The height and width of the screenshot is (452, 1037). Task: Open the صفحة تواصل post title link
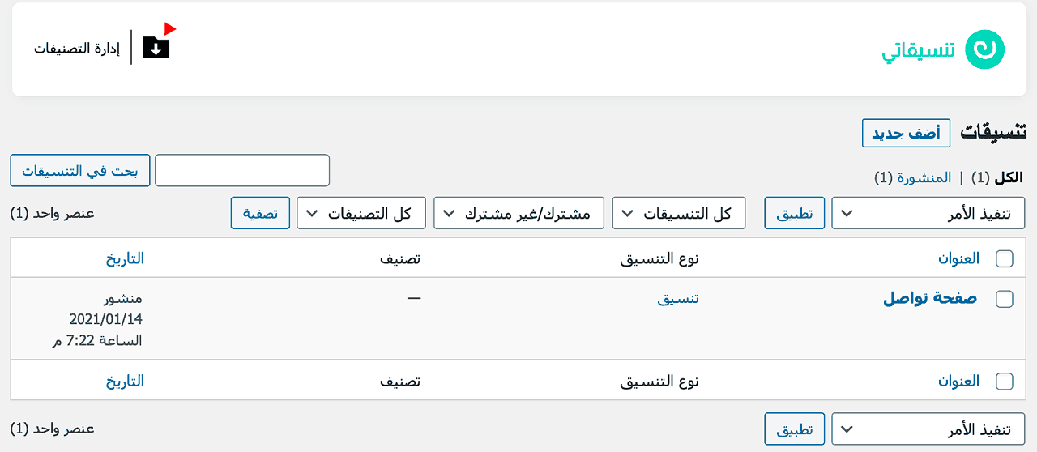coord(929,298)
